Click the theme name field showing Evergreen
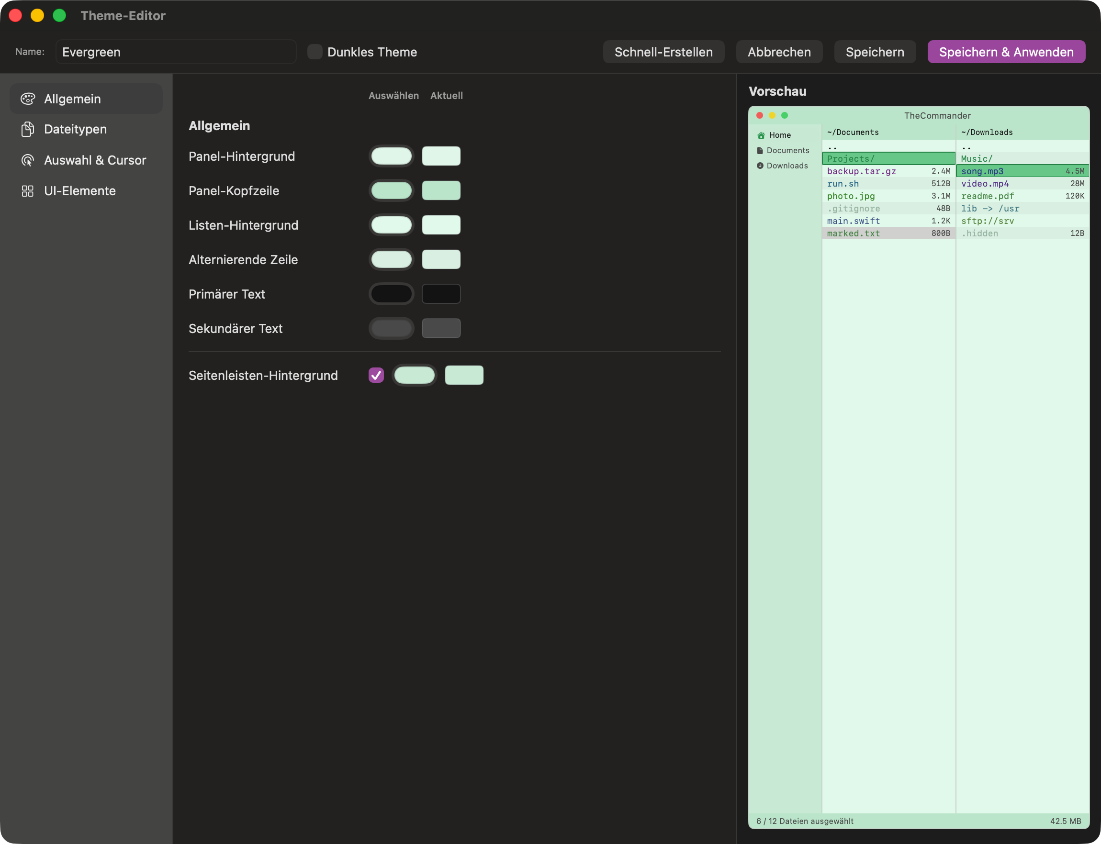The width and height of the screenshot is (1101, 844). pos(175,51)
